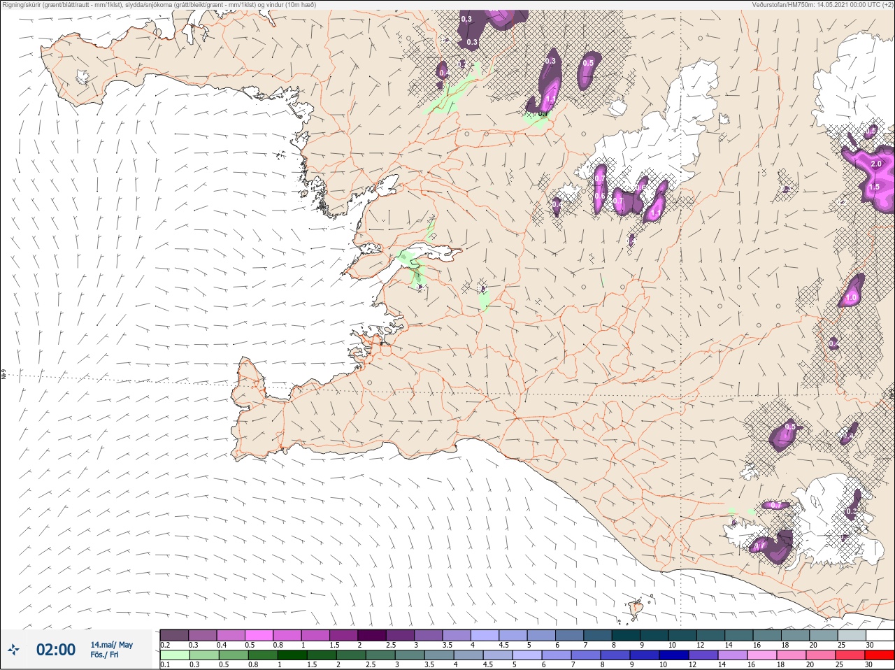Pick the dark teal 8 sleet/snow legend swatch

tap(626, 635)
